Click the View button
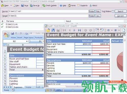This screenshot has height=94, width=127. pos(98,16)
